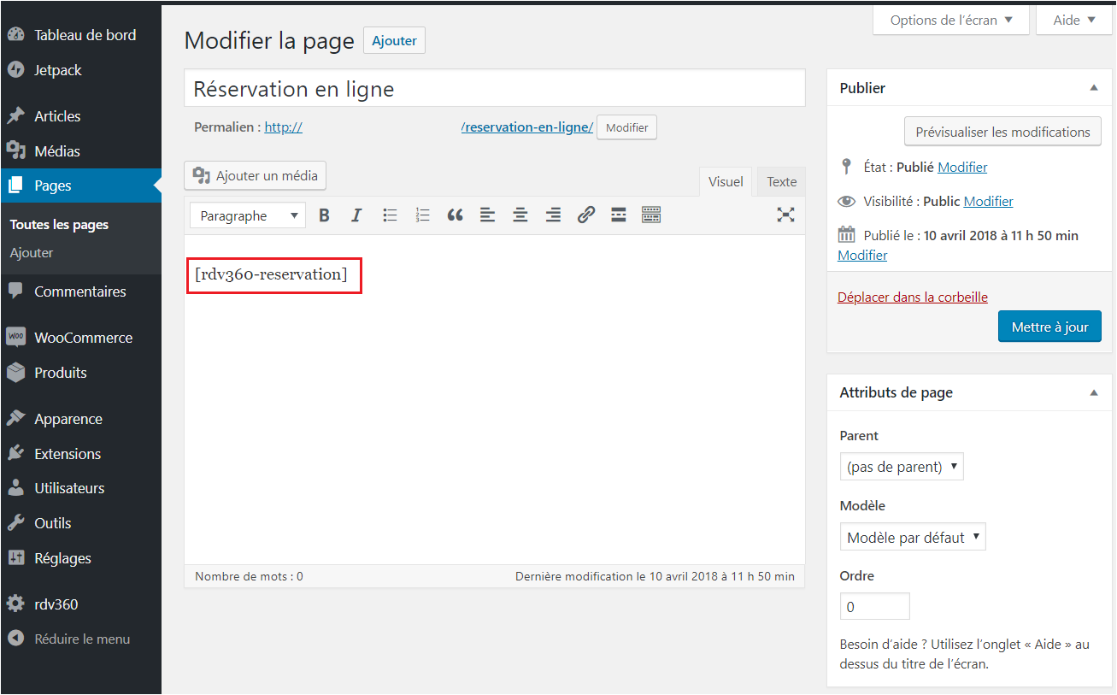
Task: Click the Tableau de bord dashboard icon
Action: (15, 35)
